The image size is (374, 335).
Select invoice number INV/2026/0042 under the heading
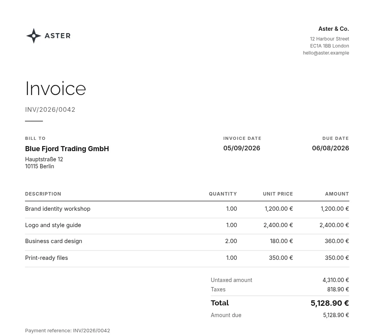[x=50, y=110]
